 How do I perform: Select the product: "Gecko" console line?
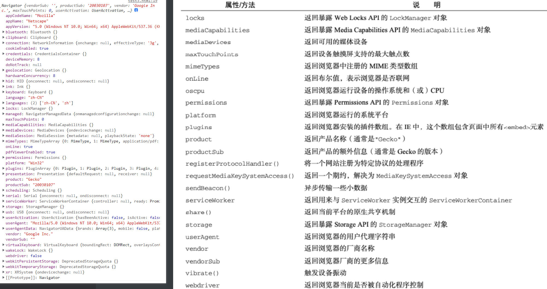[x=24, y=179]
